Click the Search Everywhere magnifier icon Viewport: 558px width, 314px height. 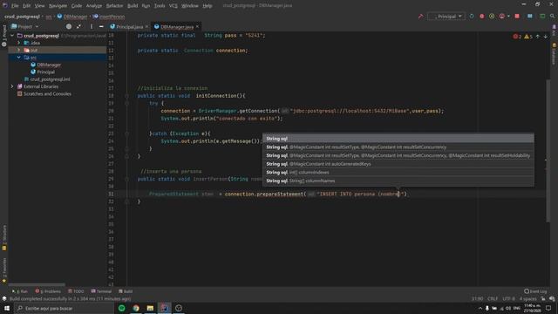click(x=552, y=17)
